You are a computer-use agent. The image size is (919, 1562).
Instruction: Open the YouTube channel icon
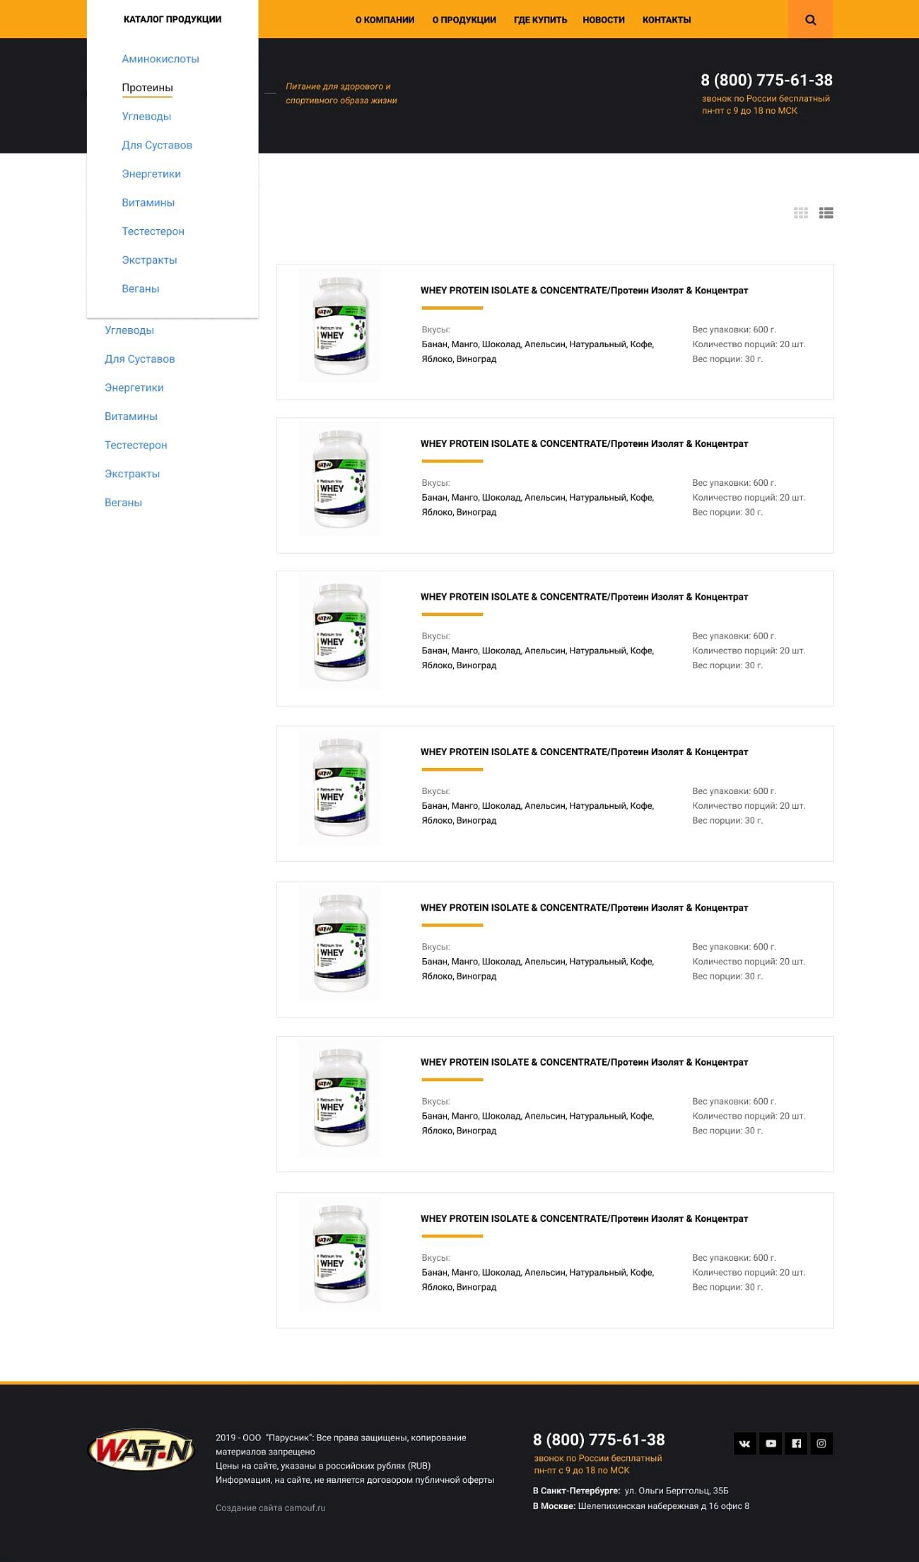click(771, 1443)
